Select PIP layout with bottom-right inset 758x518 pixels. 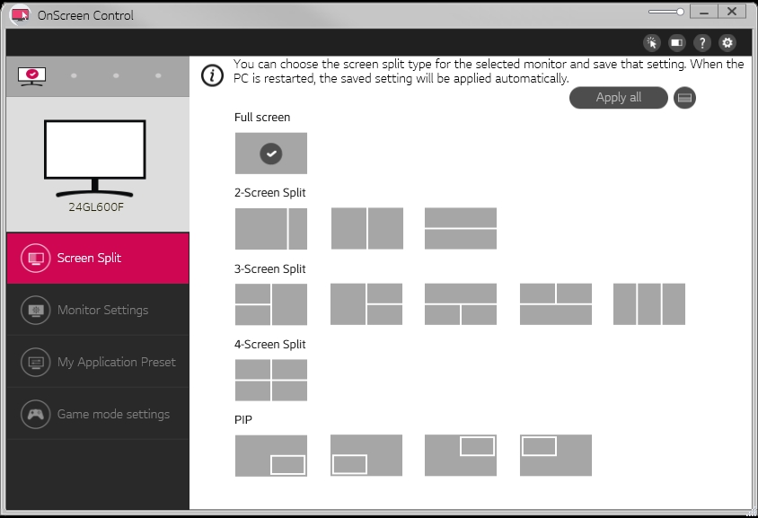(x=270, y=455)
